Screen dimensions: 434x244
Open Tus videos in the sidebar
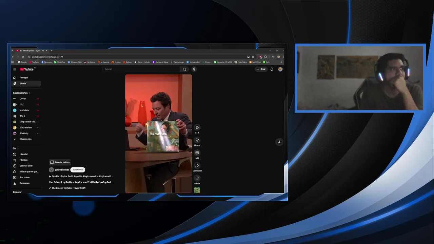[26, 177]
